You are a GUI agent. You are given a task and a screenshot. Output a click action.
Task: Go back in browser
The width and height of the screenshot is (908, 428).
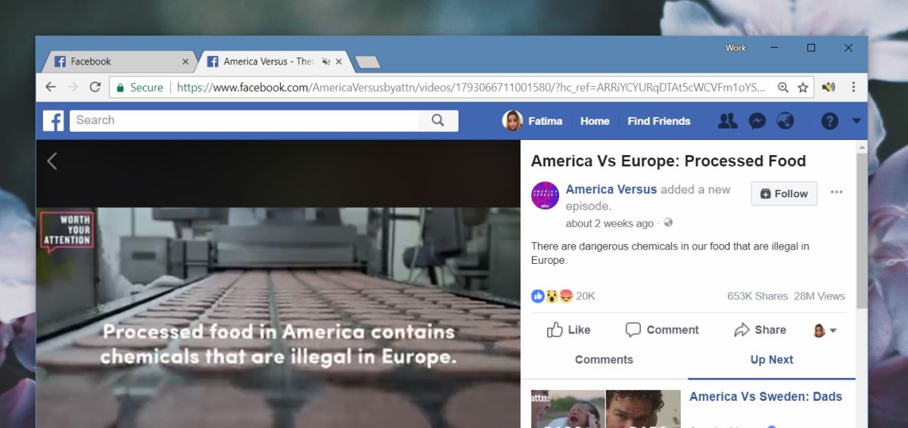click(x=51, y=88)
